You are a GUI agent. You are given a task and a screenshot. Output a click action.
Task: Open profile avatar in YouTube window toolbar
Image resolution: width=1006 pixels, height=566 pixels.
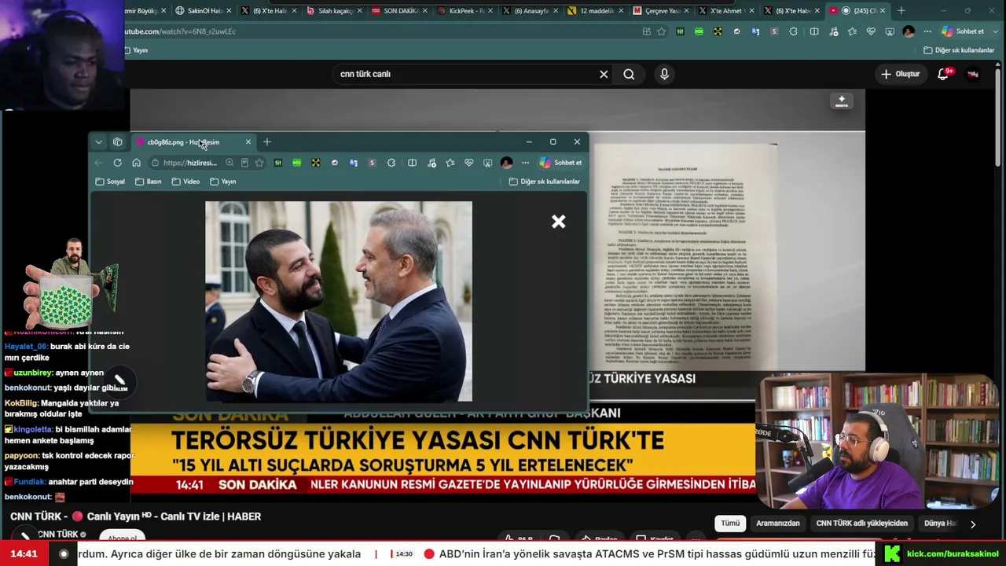(x=909, y=31)
